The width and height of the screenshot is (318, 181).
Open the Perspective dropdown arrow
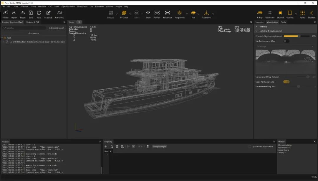[x=187, y=14]
